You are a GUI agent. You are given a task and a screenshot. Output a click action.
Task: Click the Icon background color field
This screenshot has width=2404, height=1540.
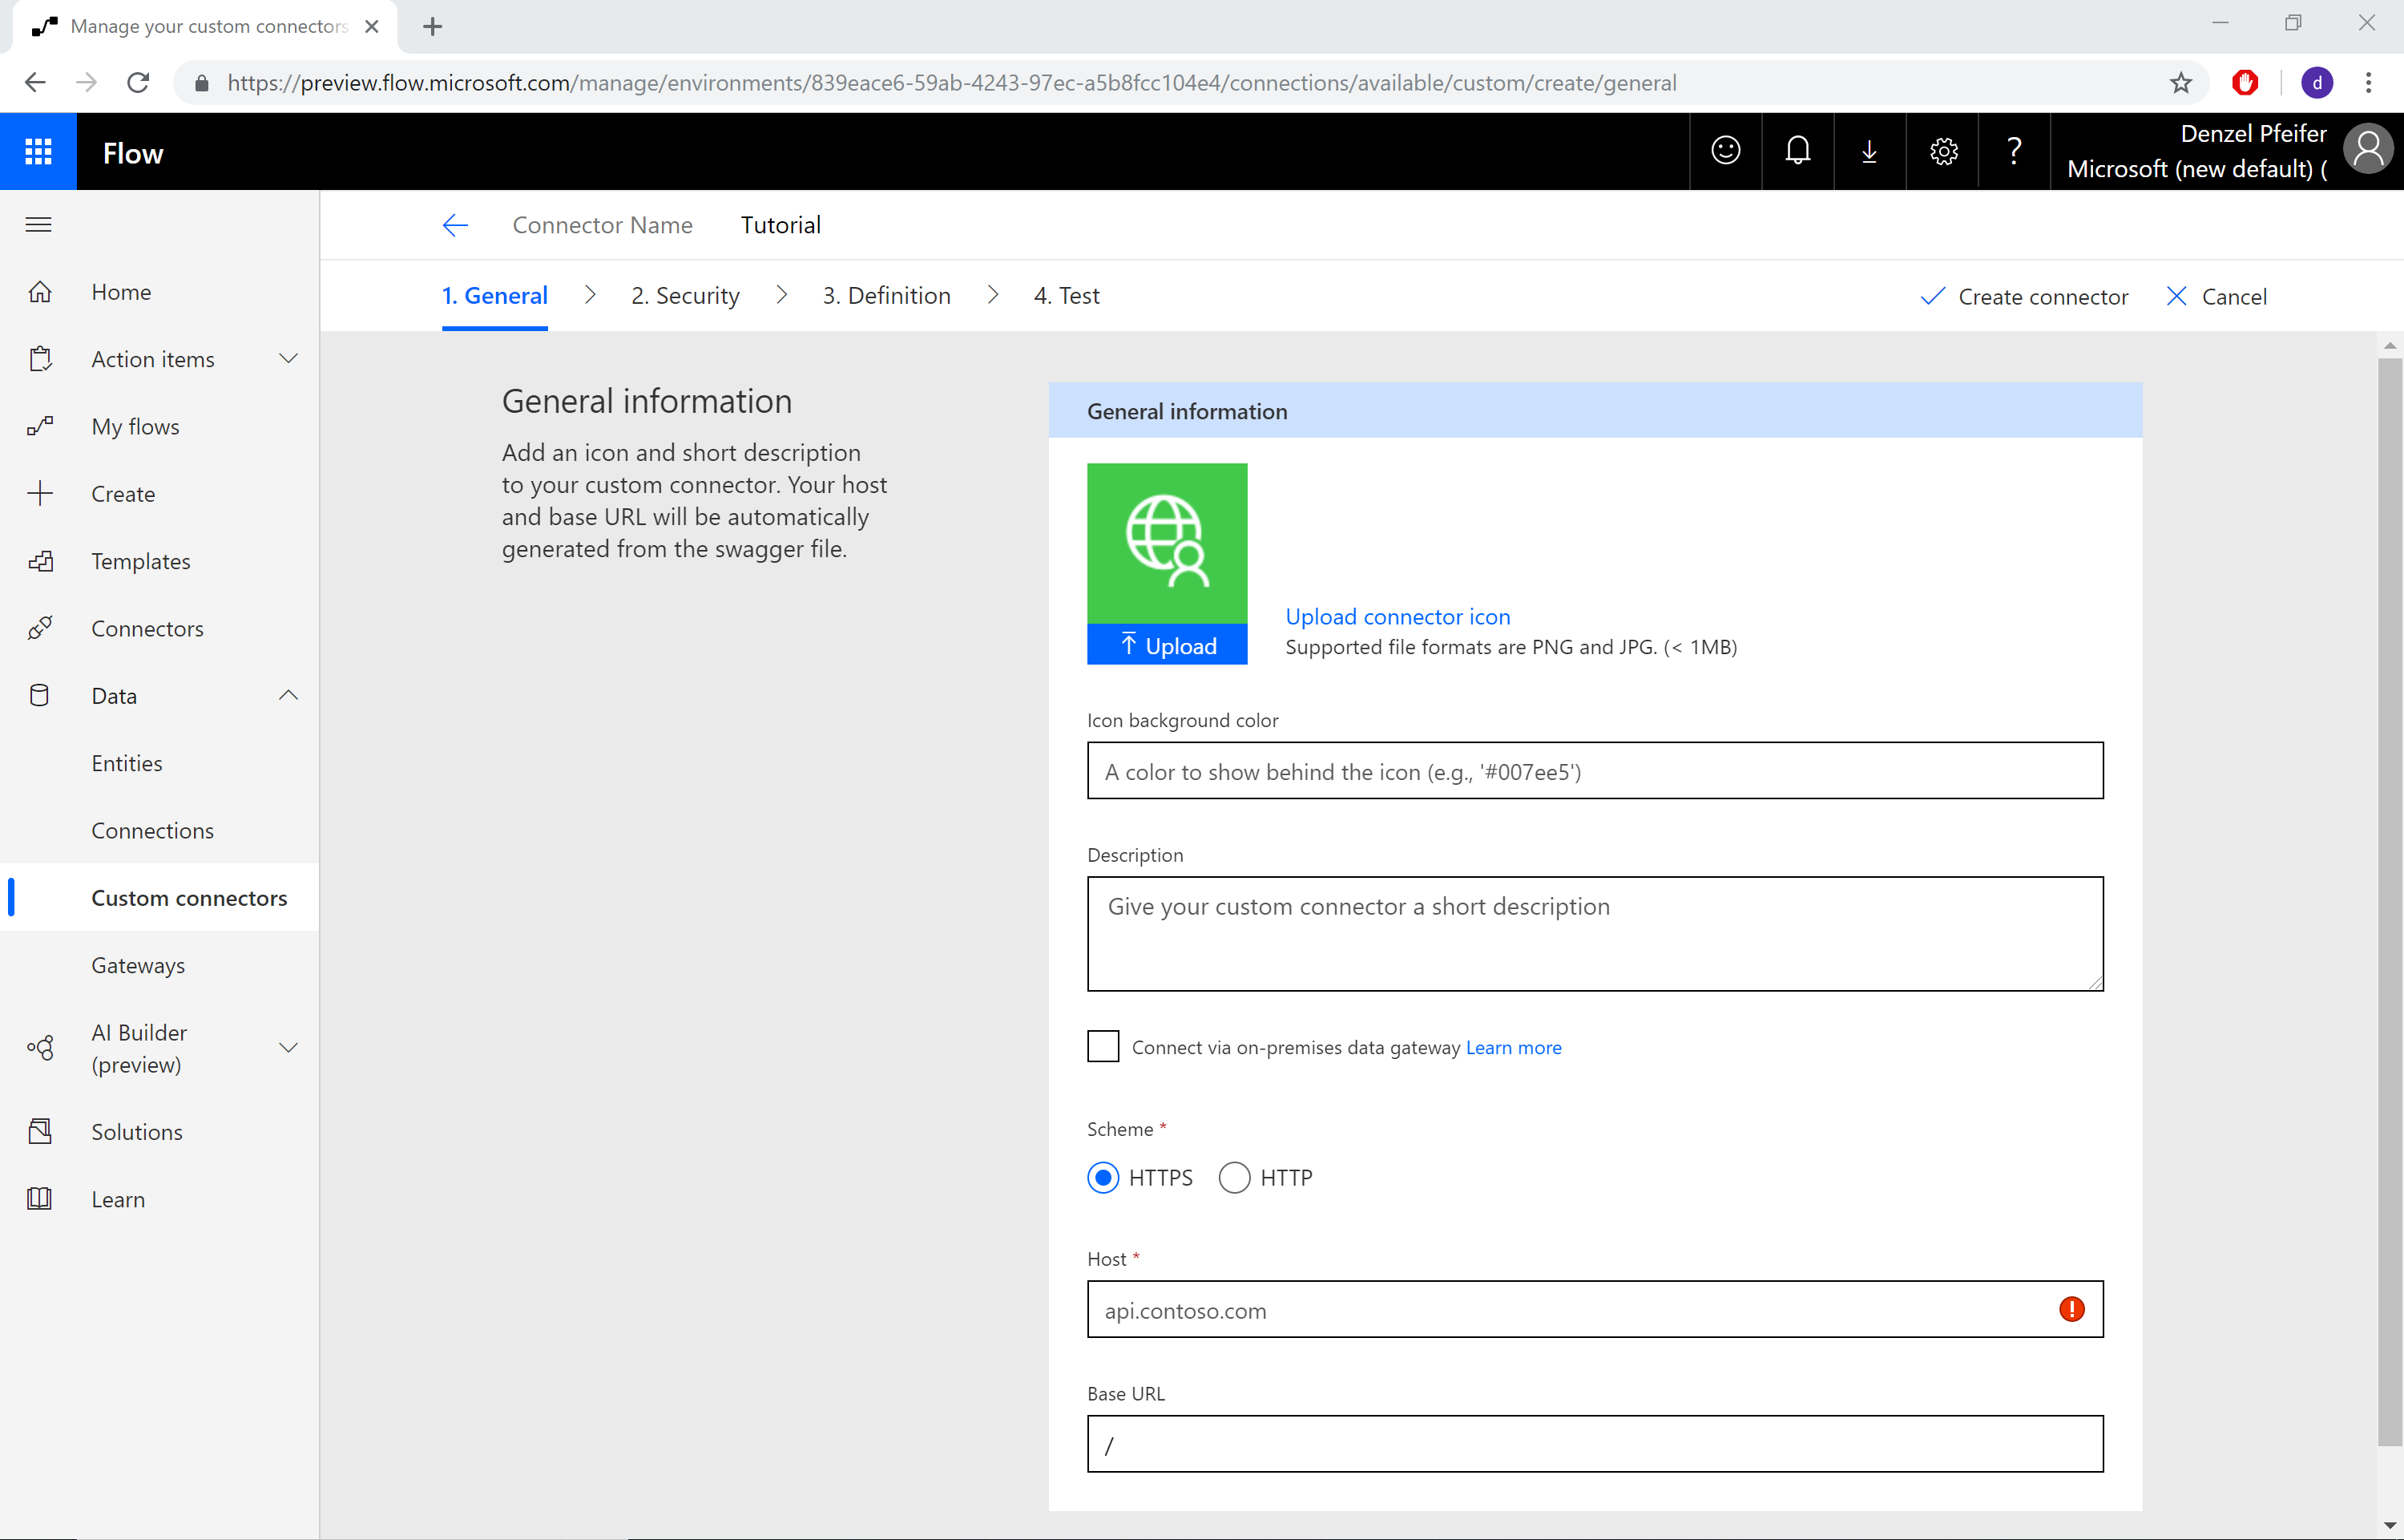[x=1595, y=771]
